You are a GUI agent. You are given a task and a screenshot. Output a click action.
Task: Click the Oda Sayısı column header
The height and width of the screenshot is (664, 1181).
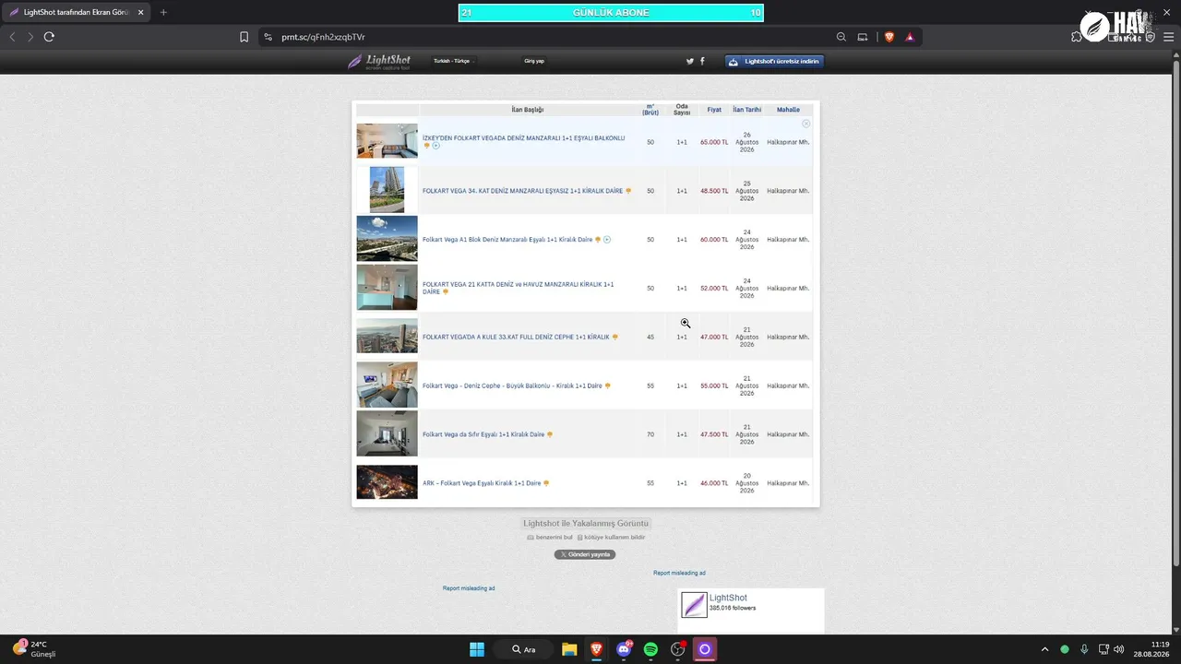click(682, 110)
